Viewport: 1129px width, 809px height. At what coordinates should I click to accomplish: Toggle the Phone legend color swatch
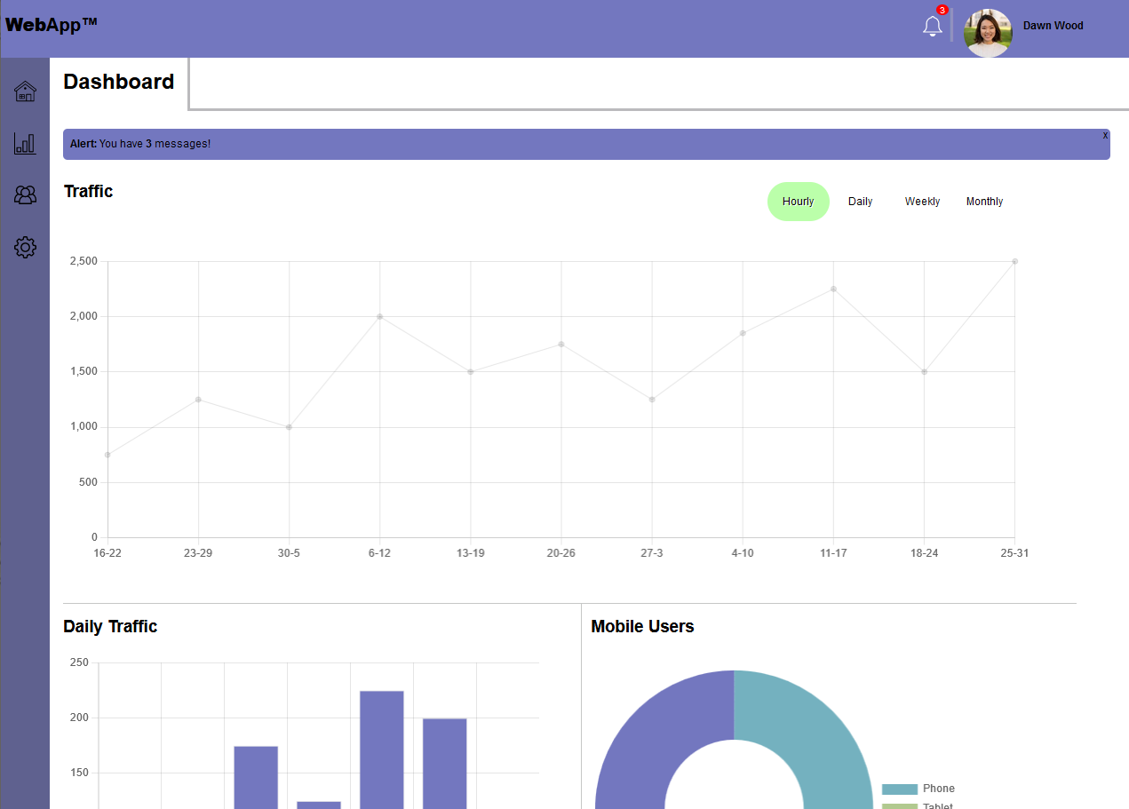pos(899,789)
